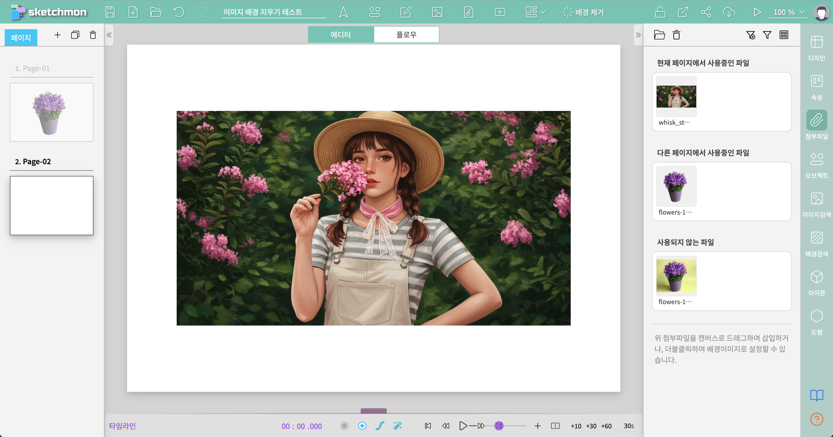
Task: Toggle the timeline record button
Action: 344,426
